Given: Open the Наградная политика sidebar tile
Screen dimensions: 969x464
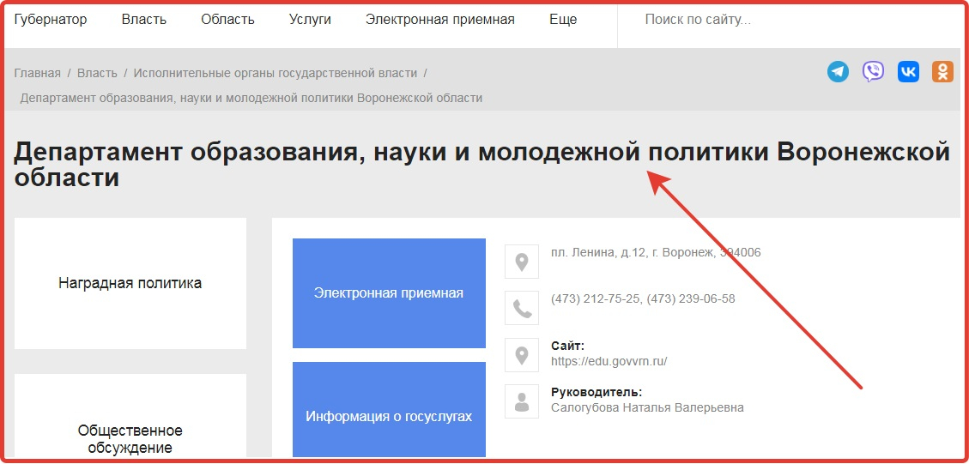Looking at the screenshot, I should pyautogui.click(x=130, y=283).
